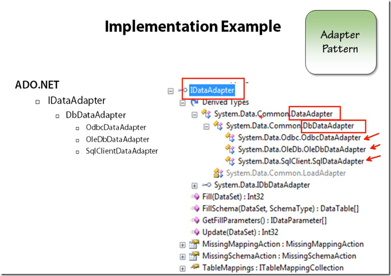Click the ADO.NET heading

coord(37,85)
